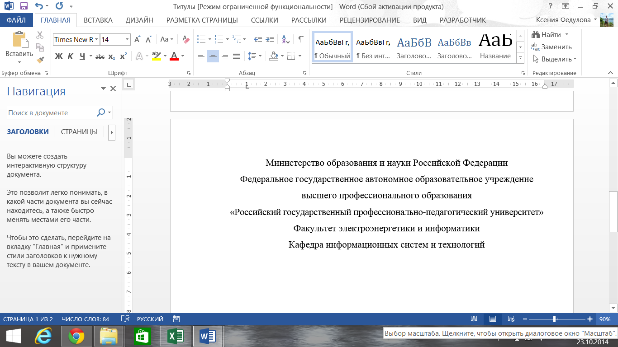
Task: Click the Выделить (Select) button
Action: point(555,59)
